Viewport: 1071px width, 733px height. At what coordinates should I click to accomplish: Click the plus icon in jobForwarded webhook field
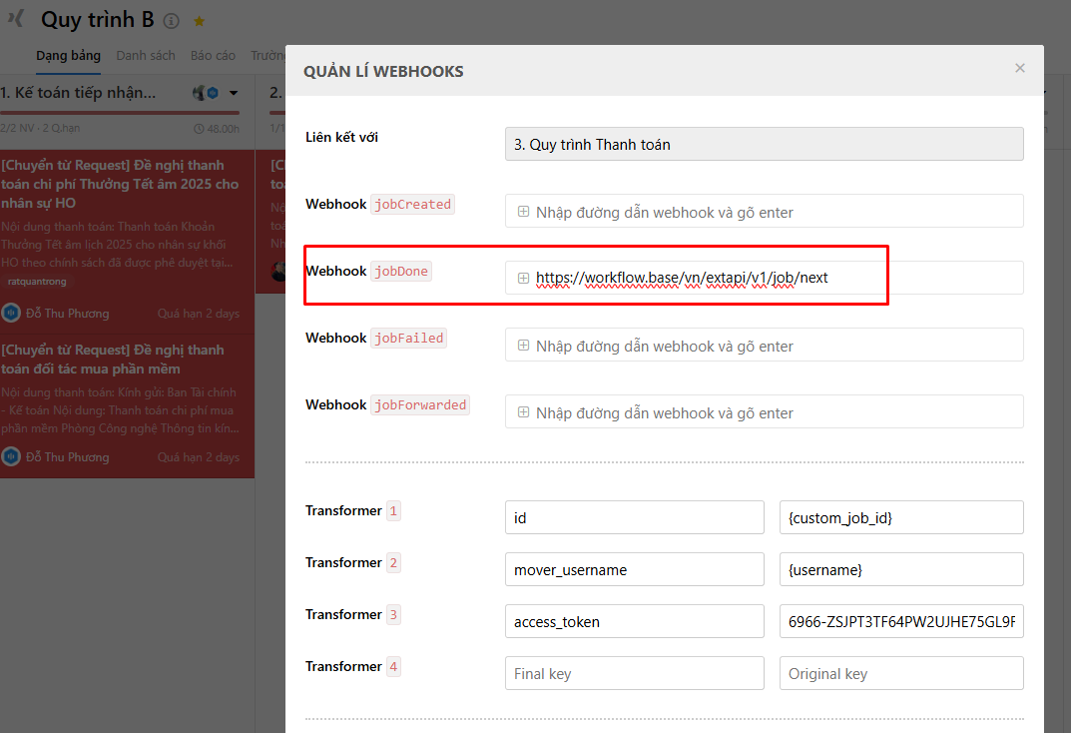[x=523, y=412]
